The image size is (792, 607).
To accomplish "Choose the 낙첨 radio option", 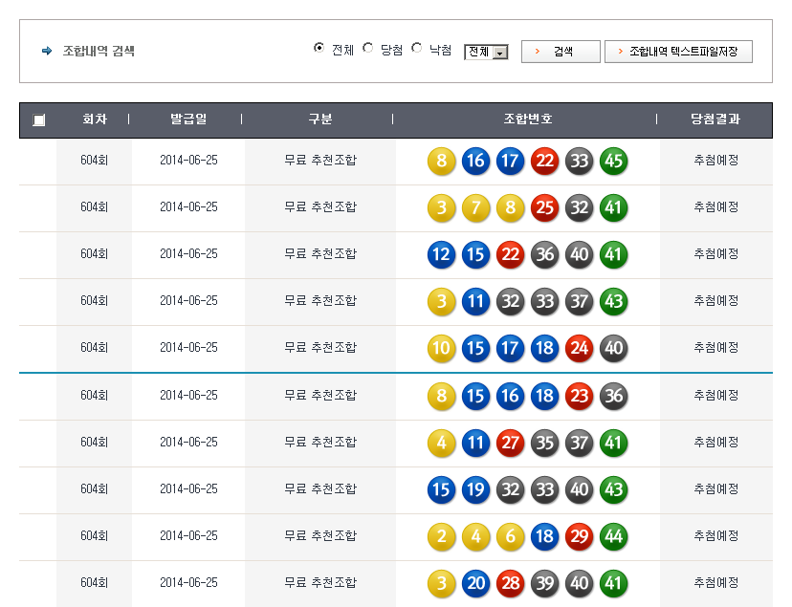I will coord(417,48).
